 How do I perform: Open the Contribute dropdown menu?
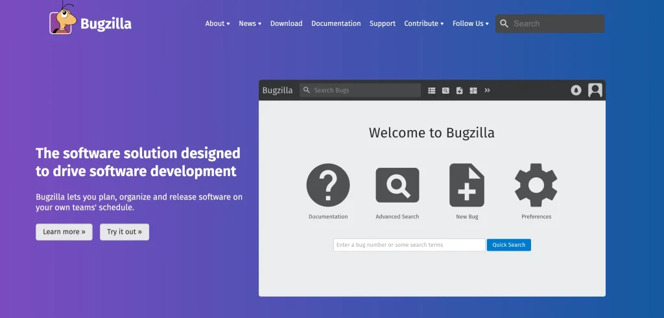click(424, 24)
